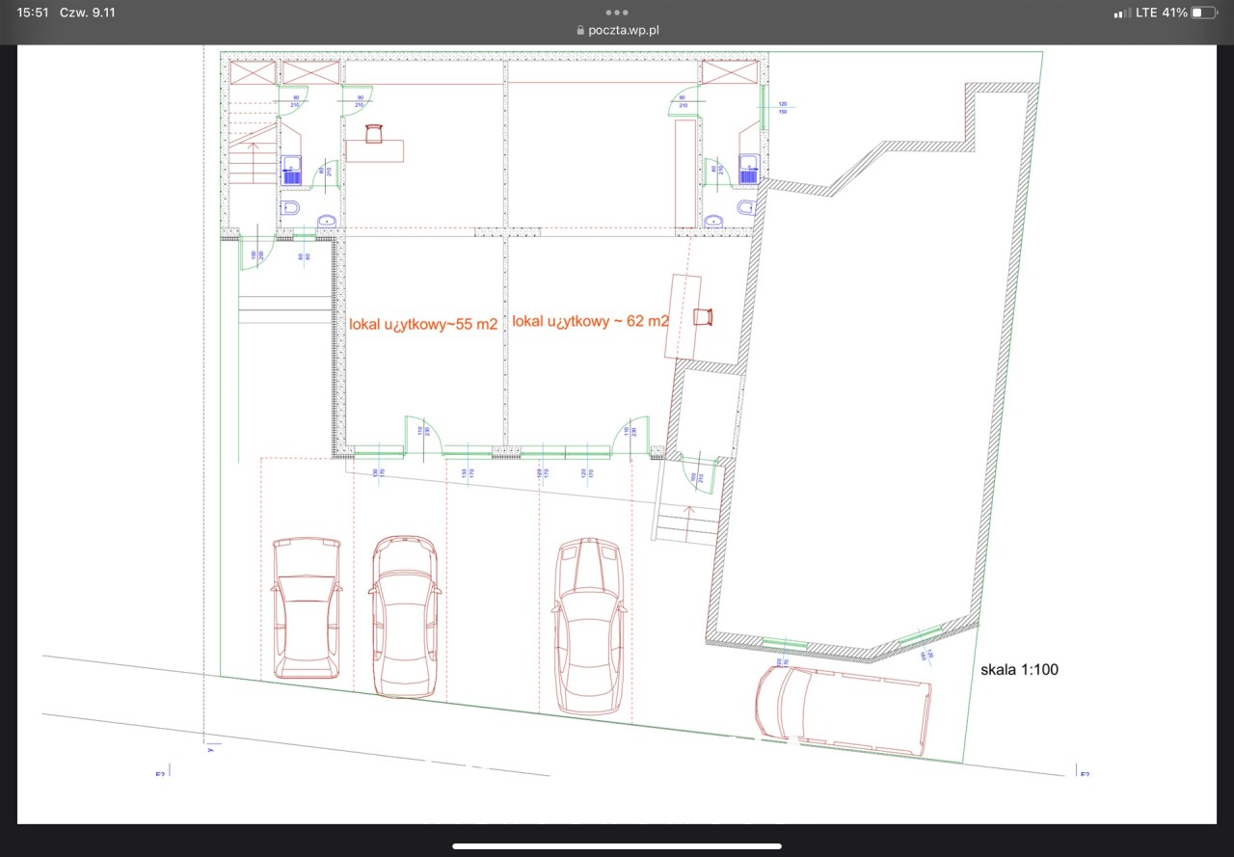Tap the three-dot multitasking button
Viewport: 1234px width, 857px height.
pos(617,13)
